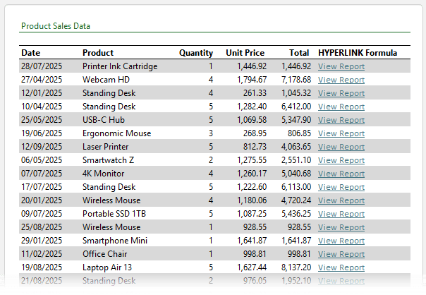Select the total value 4,720.24
426x295 pixels.
[x=296, y=200]
